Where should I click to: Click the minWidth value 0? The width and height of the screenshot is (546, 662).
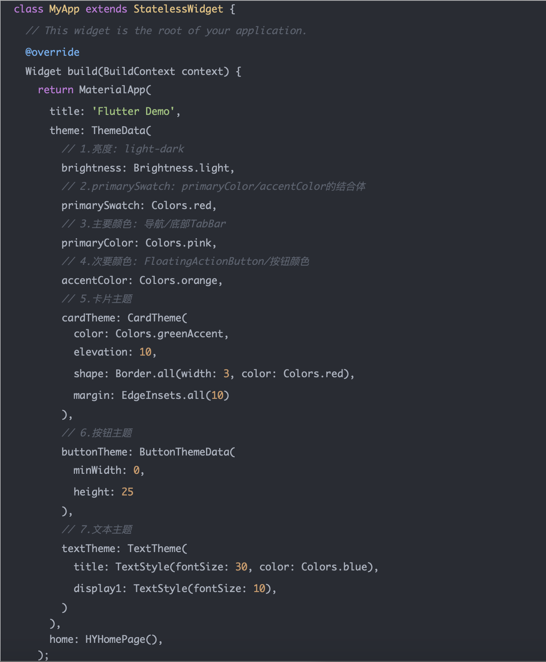click(x=136, y=470)
